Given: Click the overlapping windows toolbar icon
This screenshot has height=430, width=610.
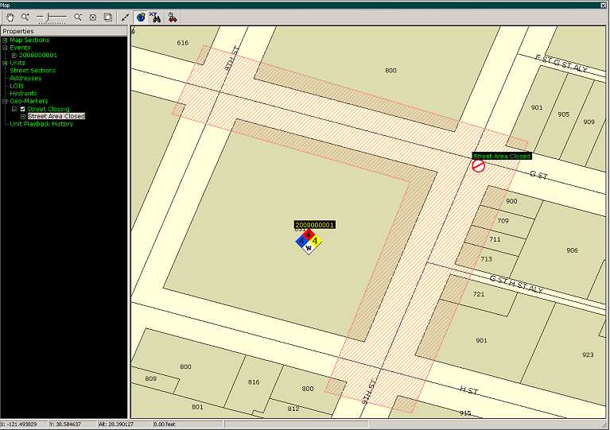Looking at the screenshot, I should (107, 17).
